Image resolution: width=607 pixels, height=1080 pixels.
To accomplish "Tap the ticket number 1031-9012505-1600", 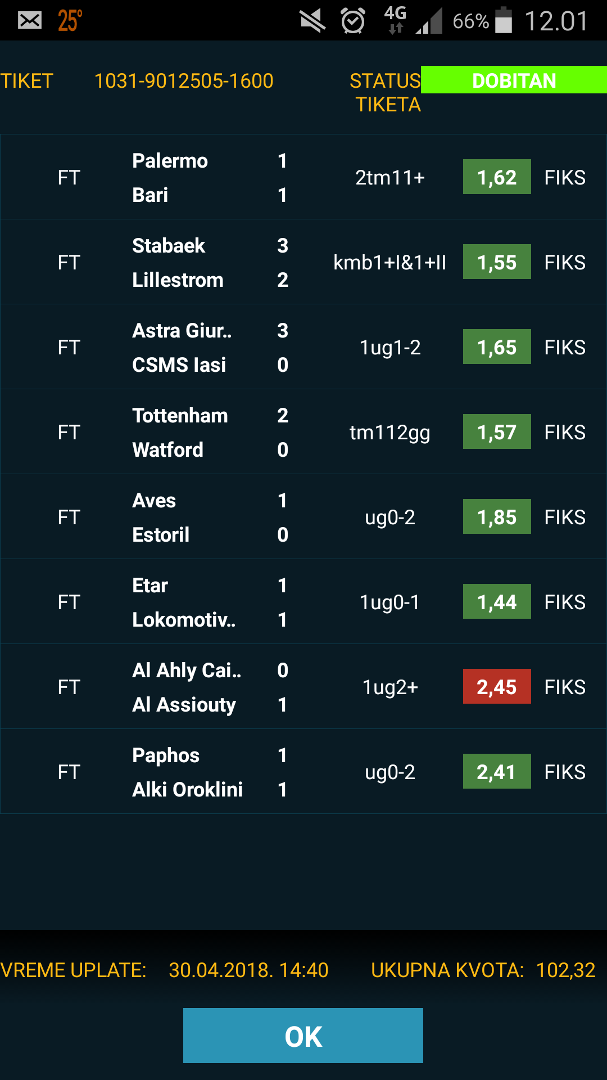I will (184, 81).
